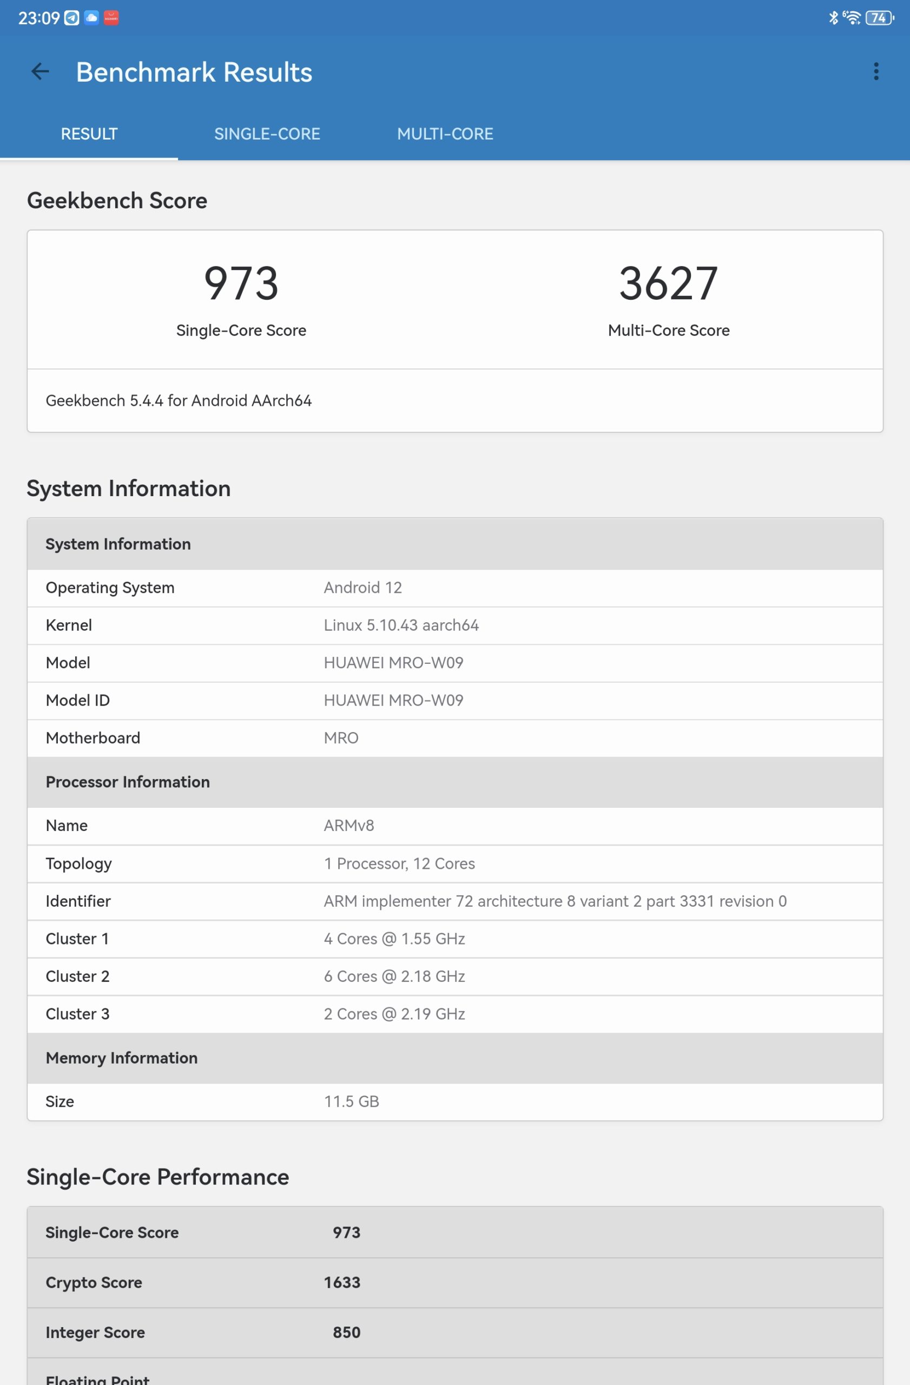Screen dimensions: 910x1385
Task: Switch to the SINGLE-CORE tab
Action: (267, 134)
